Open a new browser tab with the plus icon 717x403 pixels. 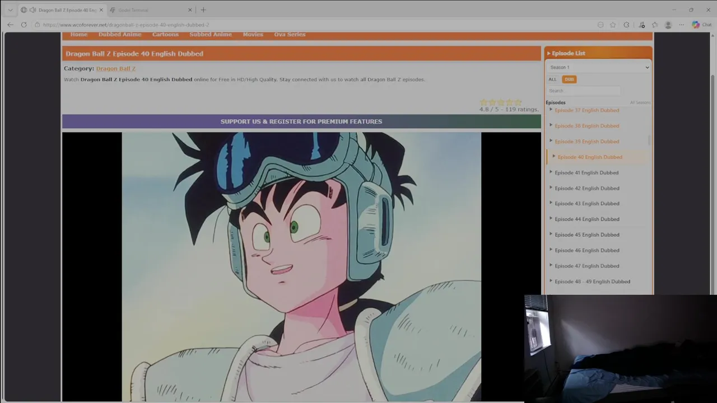click(x=203, y=10)
